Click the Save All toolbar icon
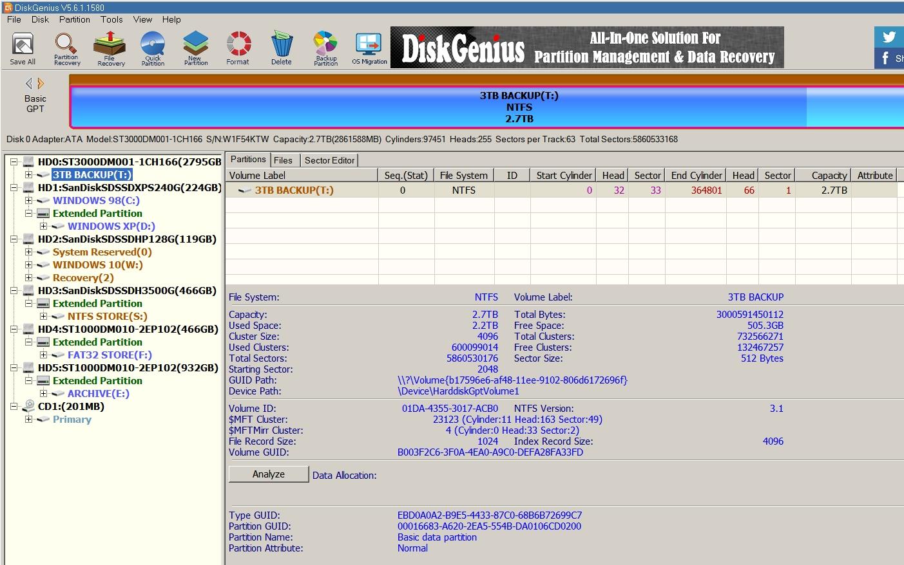This screenshot has height=565, width=904. (x=23, y=48)
